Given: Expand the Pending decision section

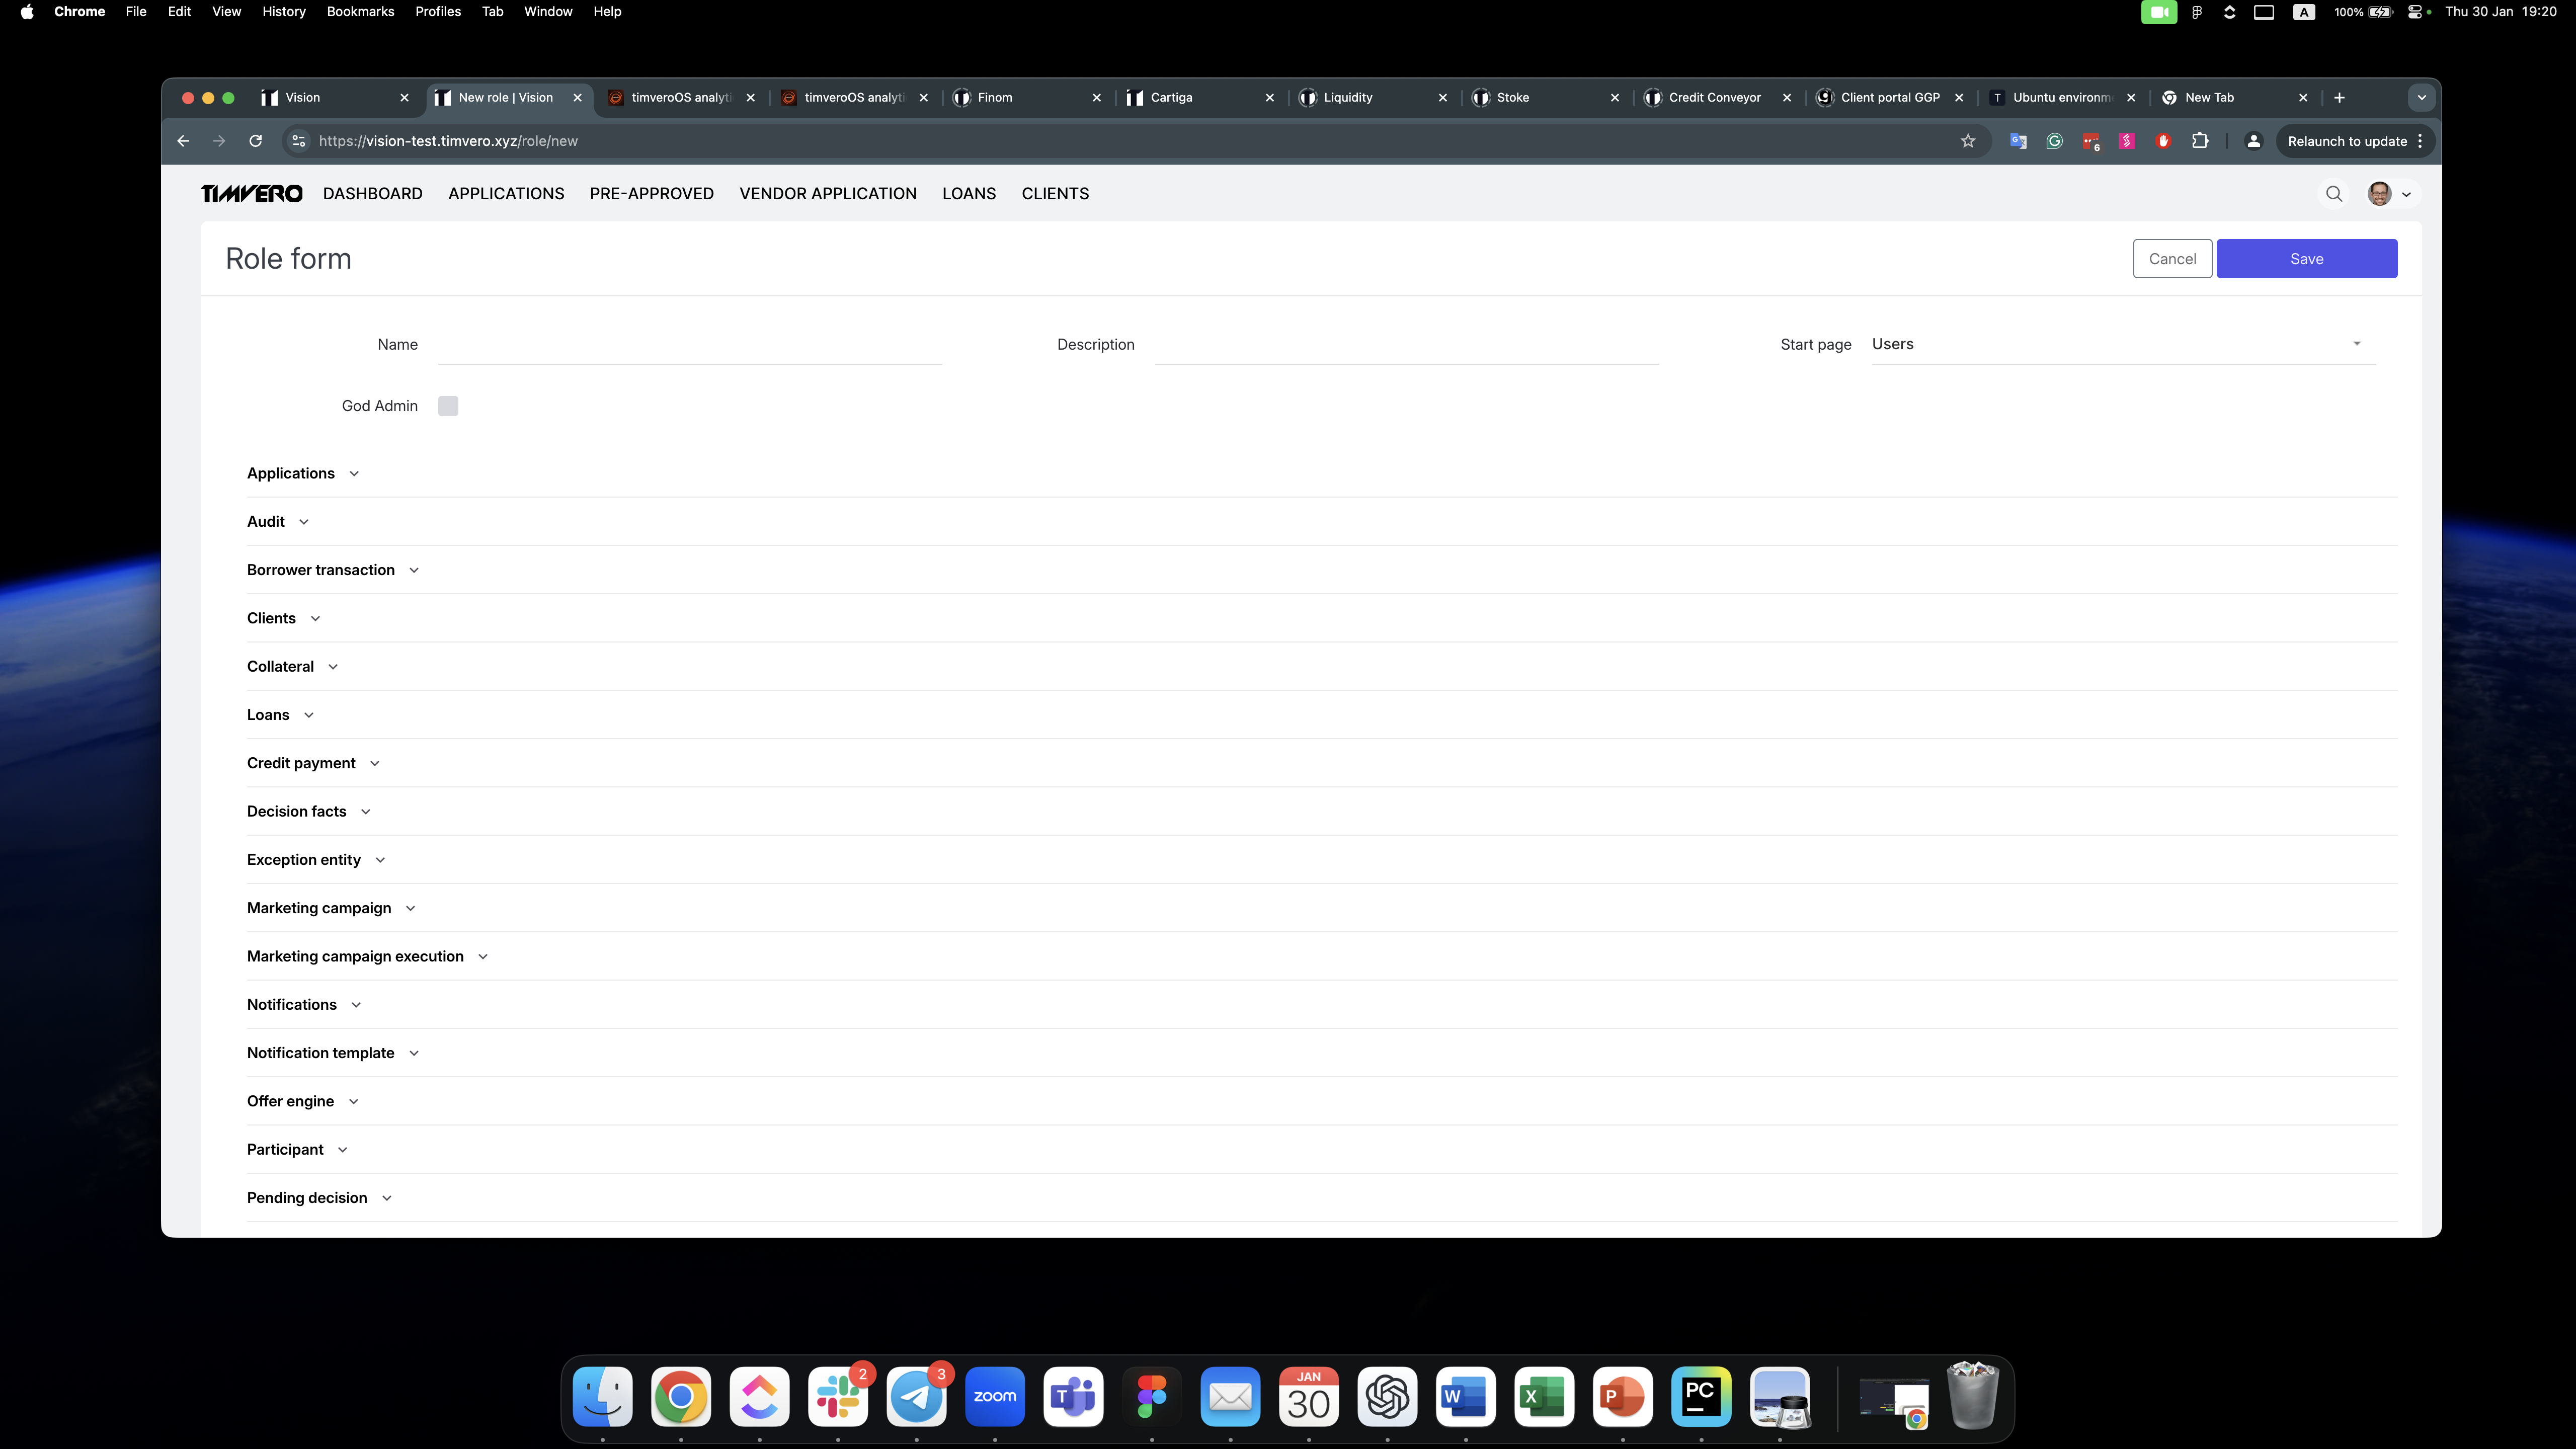Looking at the screenshot, I should pos(318,1198).
